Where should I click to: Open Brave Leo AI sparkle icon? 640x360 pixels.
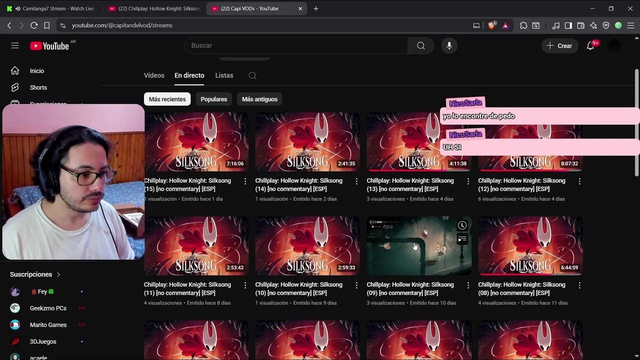pyautogui.click(x=593, y=25)
